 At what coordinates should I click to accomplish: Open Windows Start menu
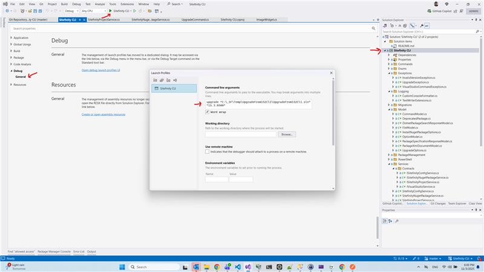(122, 267)
